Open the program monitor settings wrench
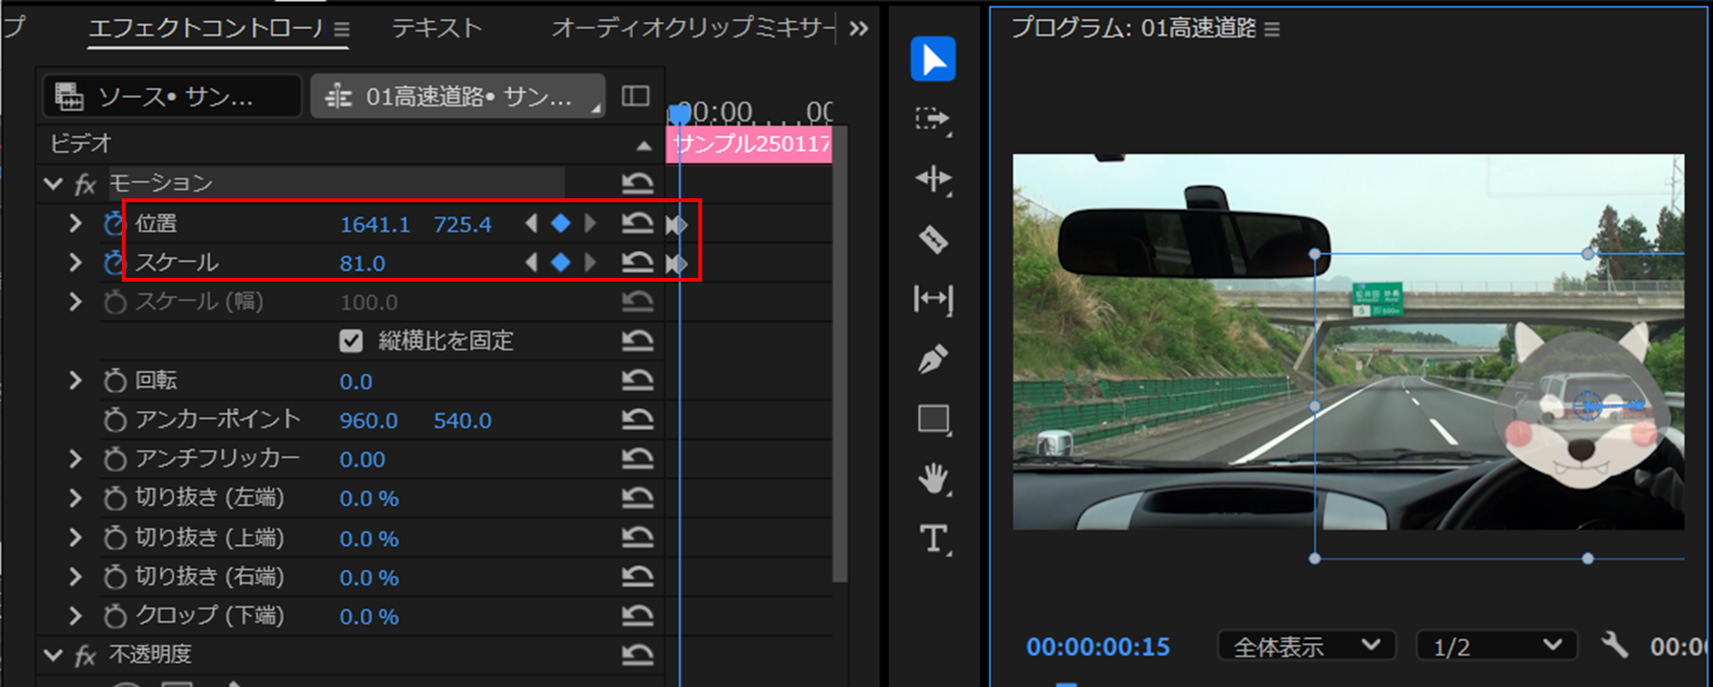 (1614, 645)
